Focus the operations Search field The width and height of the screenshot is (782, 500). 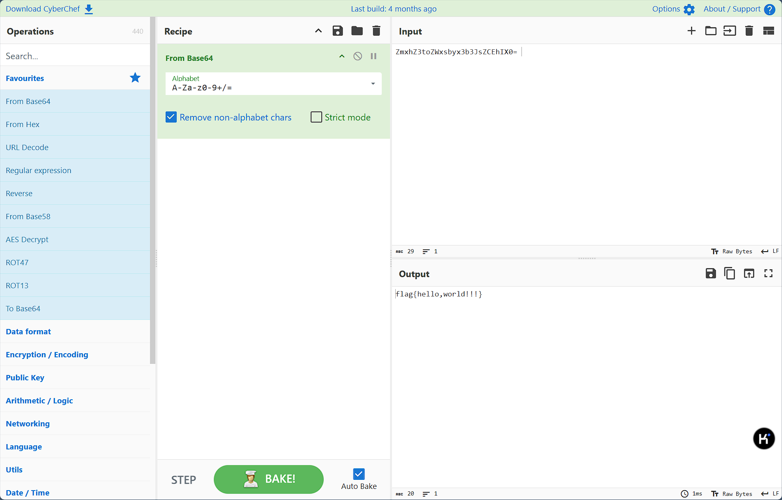point(75,56)
